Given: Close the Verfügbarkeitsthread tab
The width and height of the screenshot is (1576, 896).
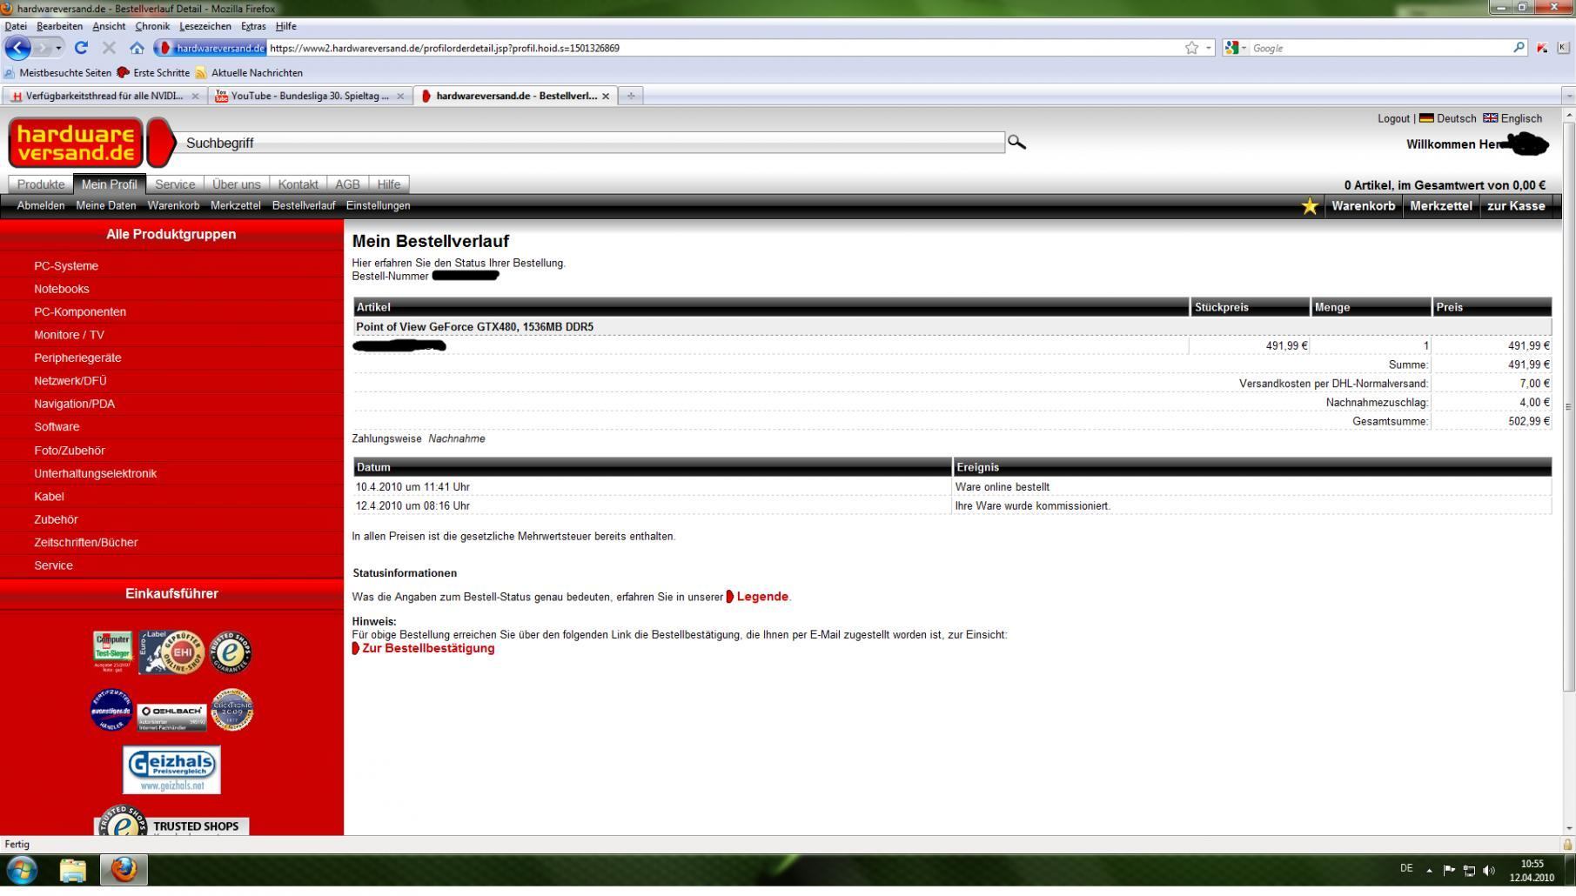Looking at the screenshot, I should click(x=195, y=96).
